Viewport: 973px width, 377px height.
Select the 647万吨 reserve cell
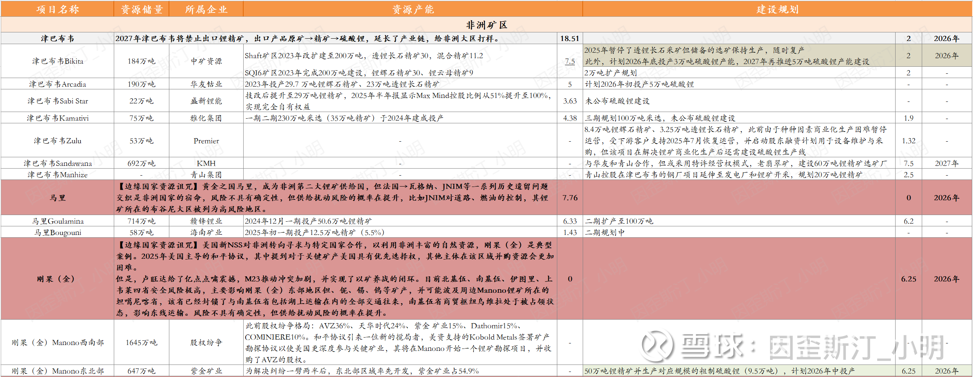point(142,371)
